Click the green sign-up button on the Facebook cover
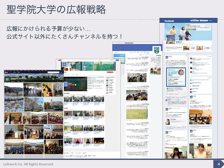This screenshot has width=224, height=168. pos(189,29)
